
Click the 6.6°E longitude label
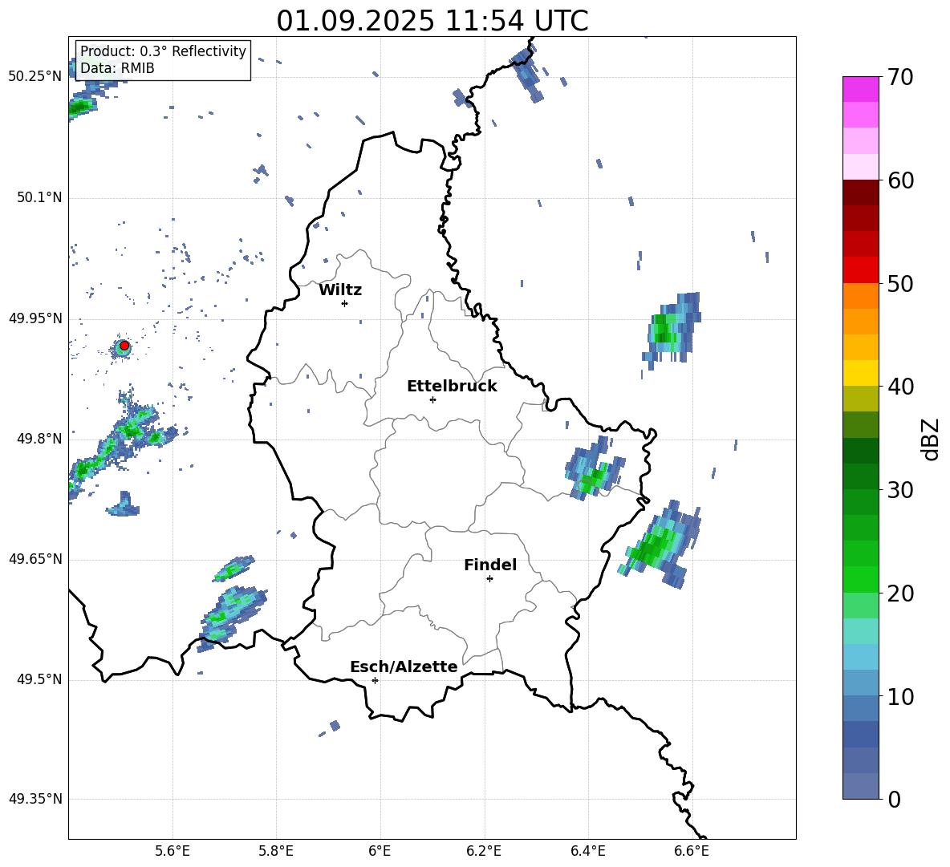point(692,851)
